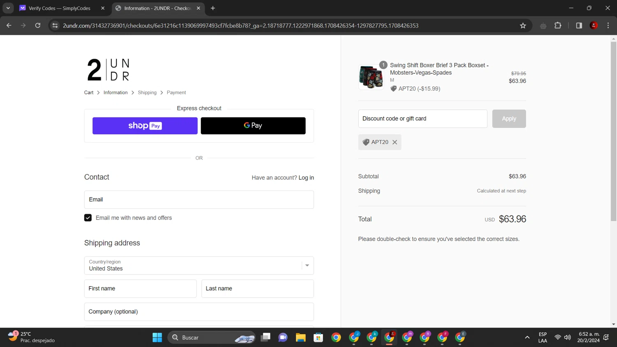Screen dimensions: 617x347
Task: Click the product title Swing Shift Boxer Brief
Action: [439, 69]
